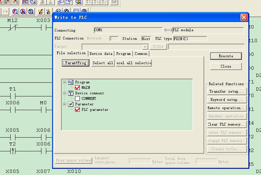Tick the COMMENT checkbox
This screenshot has height=175, width=261.
pyautogui.click(x=77, y=98)
